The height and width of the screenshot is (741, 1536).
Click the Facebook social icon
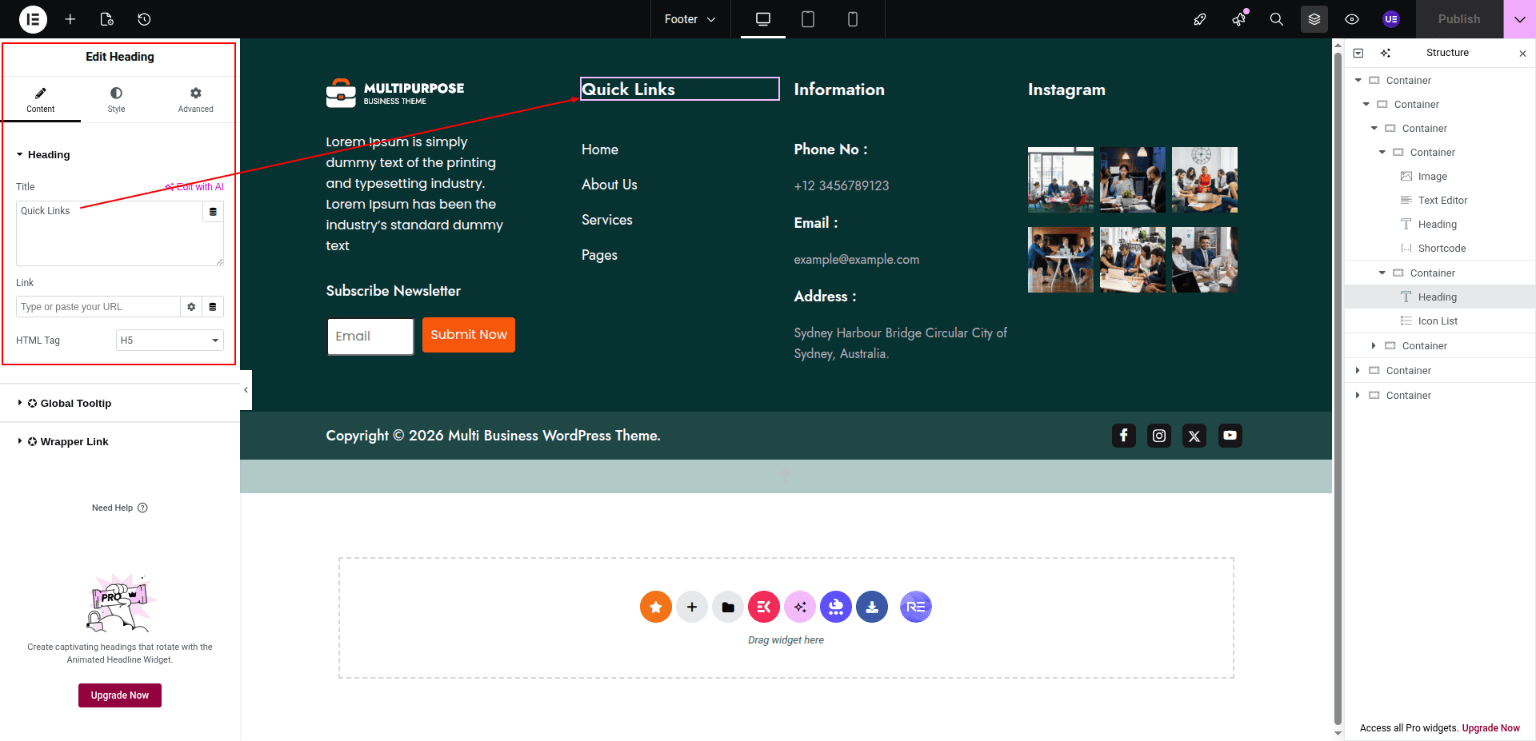tap(1124, 436)
